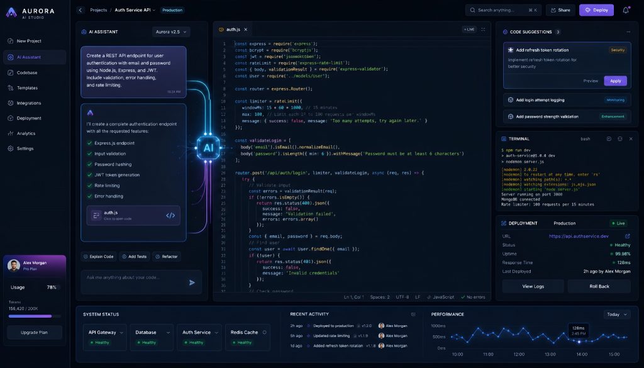
Task: Open the auth.js file card in chat
Action: (133, 216)
